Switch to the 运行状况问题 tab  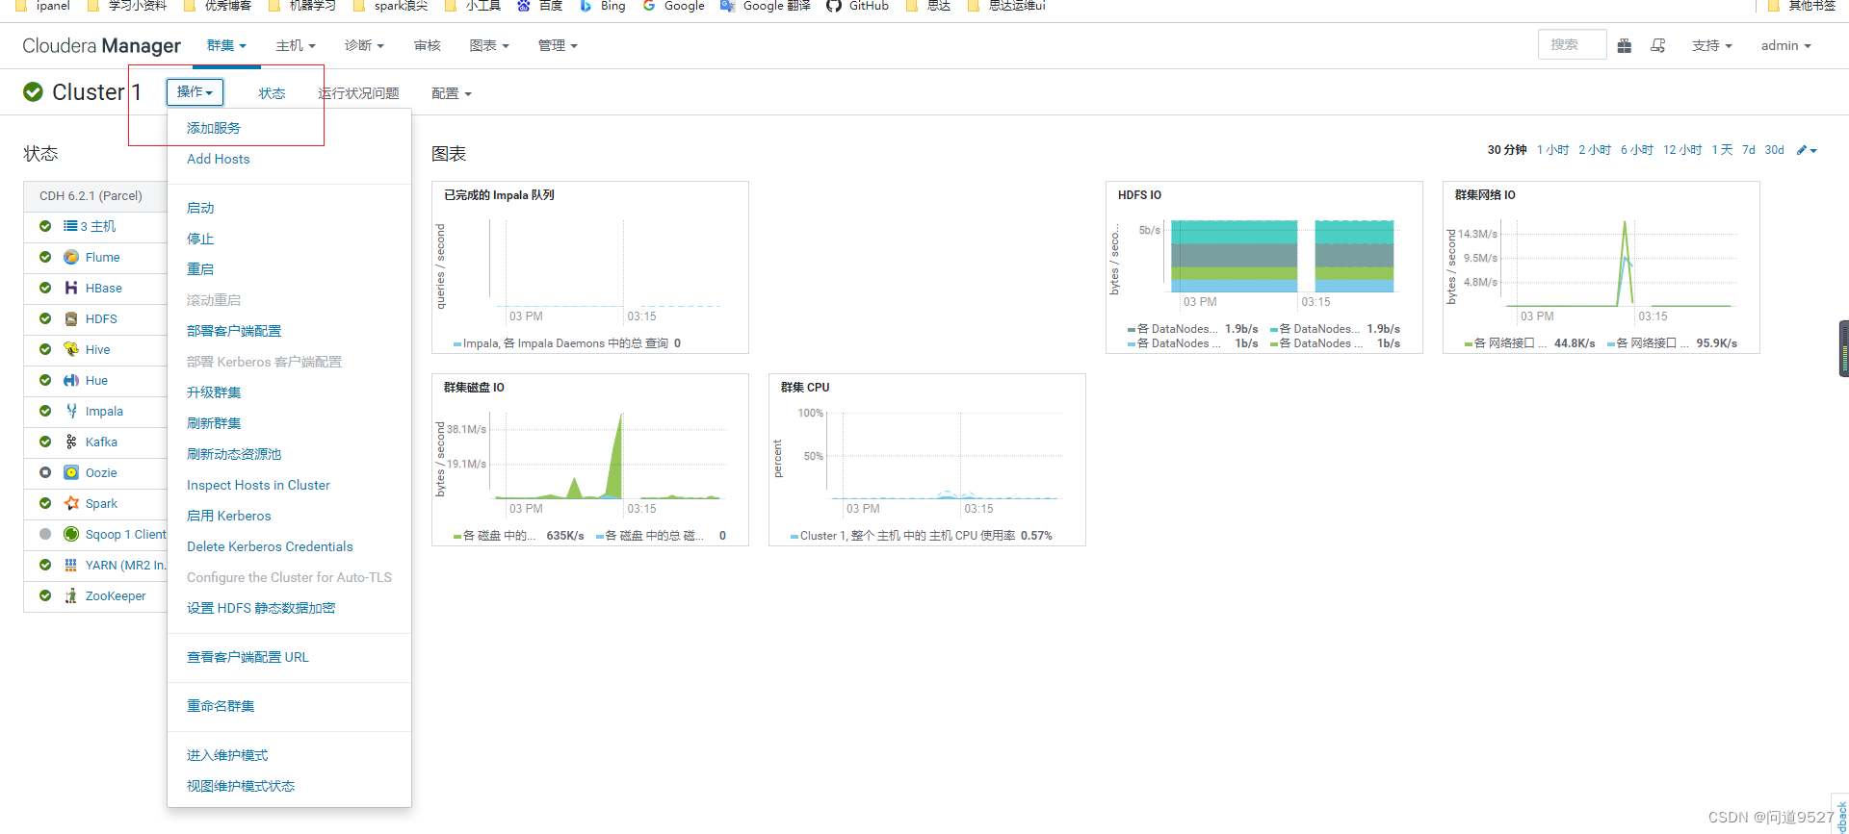click(358, 93)
